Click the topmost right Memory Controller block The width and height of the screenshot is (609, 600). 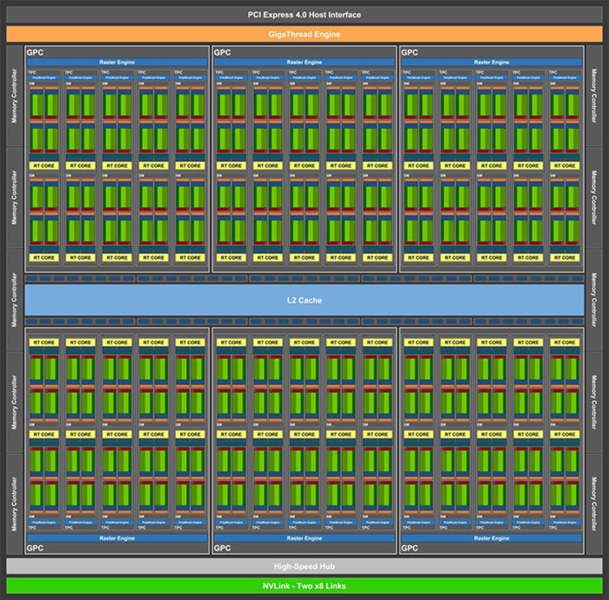pyautogui.click(x=594, y=96)
